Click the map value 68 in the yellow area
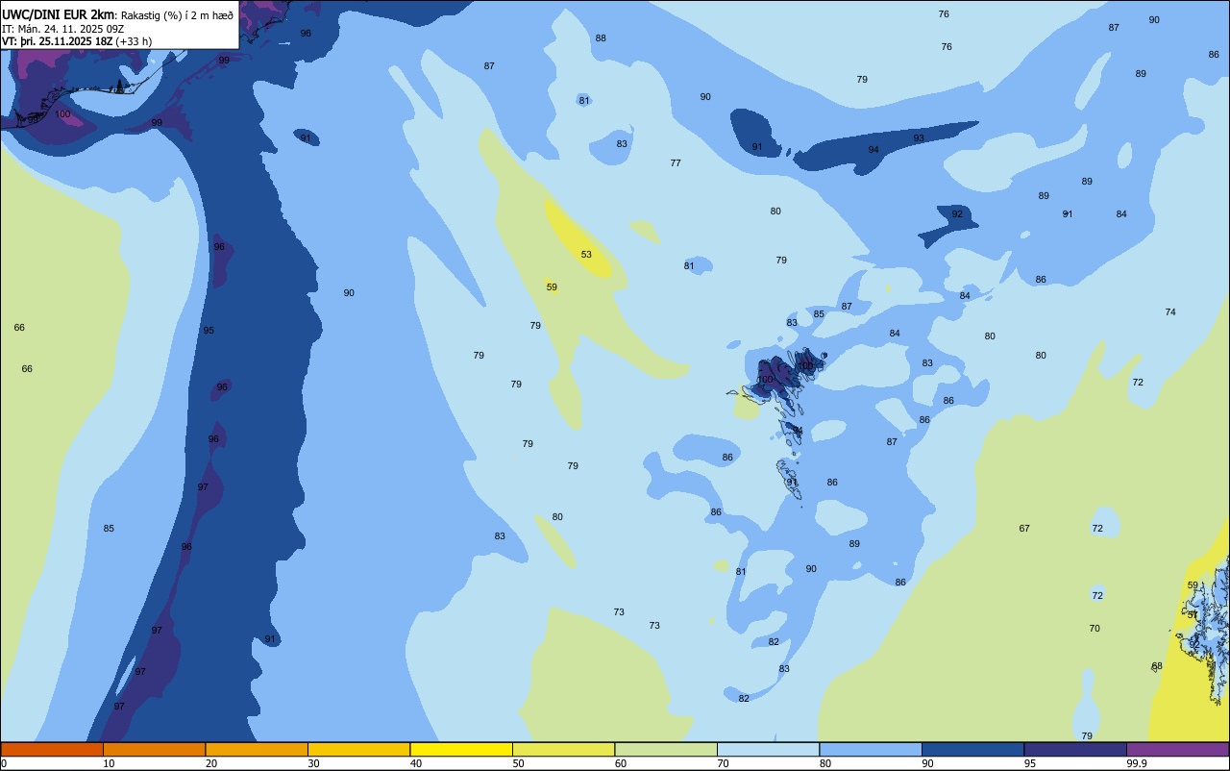This screenshot has width=1230, height=771. tap(1157, 666)
